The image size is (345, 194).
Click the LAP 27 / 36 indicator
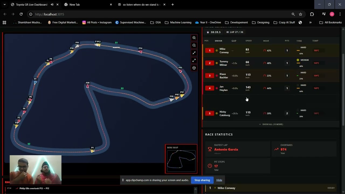[235, 32]
